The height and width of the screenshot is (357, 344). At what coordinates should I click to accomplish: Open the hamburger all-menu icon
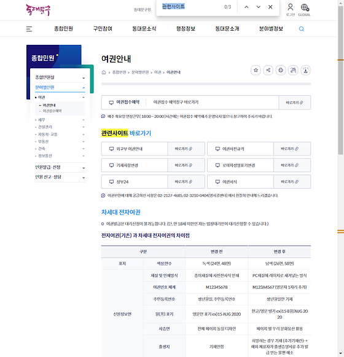(29, 29)
